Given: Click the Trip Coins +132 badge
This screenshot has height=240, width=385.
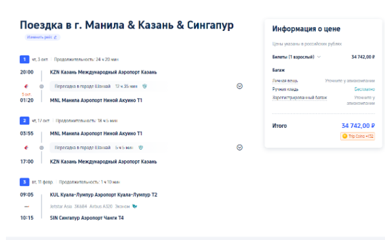Looking at the screenshot, I should (357, 136).
